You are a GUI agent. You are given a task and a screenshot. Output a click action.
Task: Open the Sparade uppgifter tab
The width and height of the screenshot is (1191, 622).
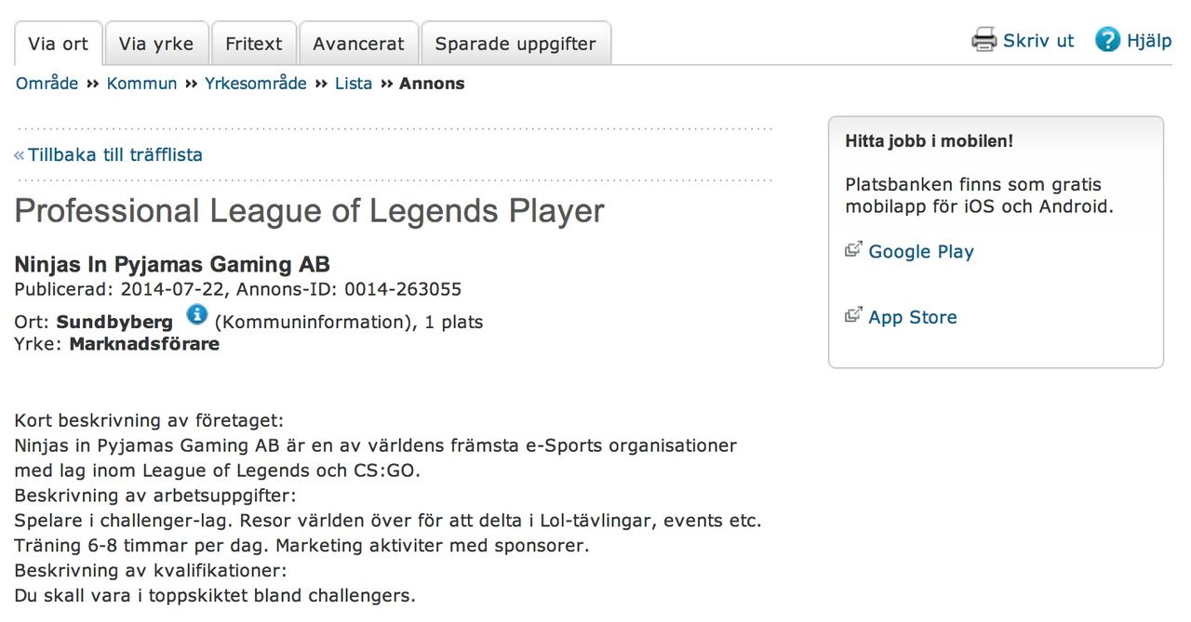pos(516,44)
